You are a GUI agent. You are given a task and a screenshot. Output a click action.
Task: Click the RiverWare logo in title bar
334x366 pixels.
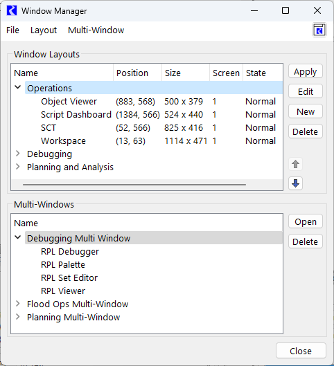[x=12, y=11]
